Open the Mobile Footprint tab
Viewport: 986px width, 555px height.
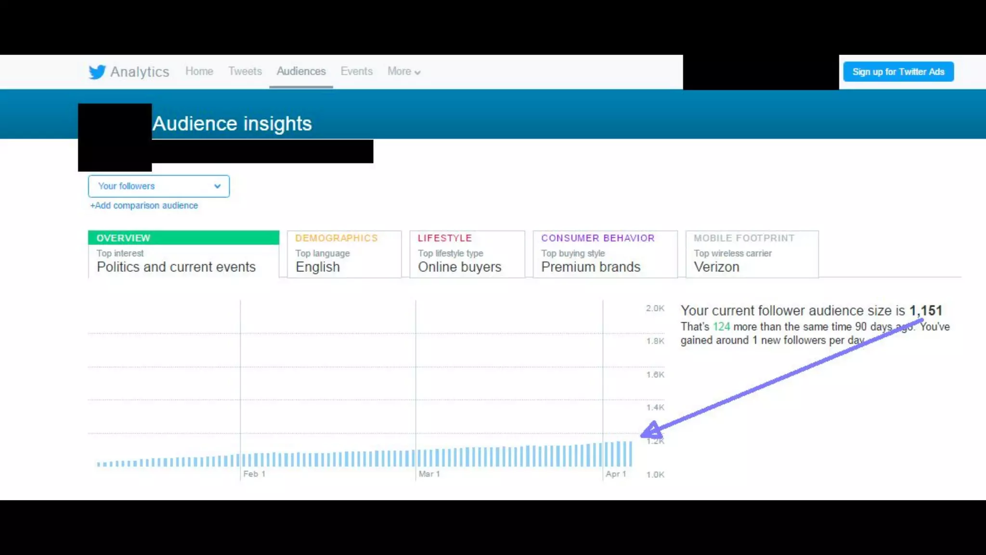(x=752, y=254)
